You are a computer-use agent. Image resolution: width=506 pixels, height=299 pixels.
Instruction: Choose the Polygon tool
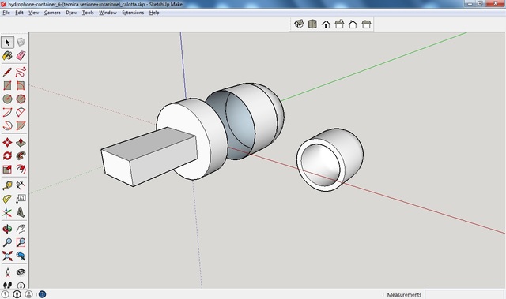point(21,99)
